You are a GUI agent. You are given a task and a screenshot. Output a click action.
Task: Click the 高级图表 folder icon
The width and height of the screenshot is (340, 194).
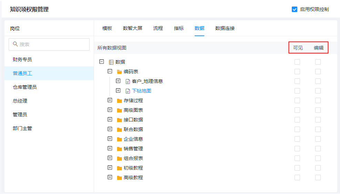point(120,110)
